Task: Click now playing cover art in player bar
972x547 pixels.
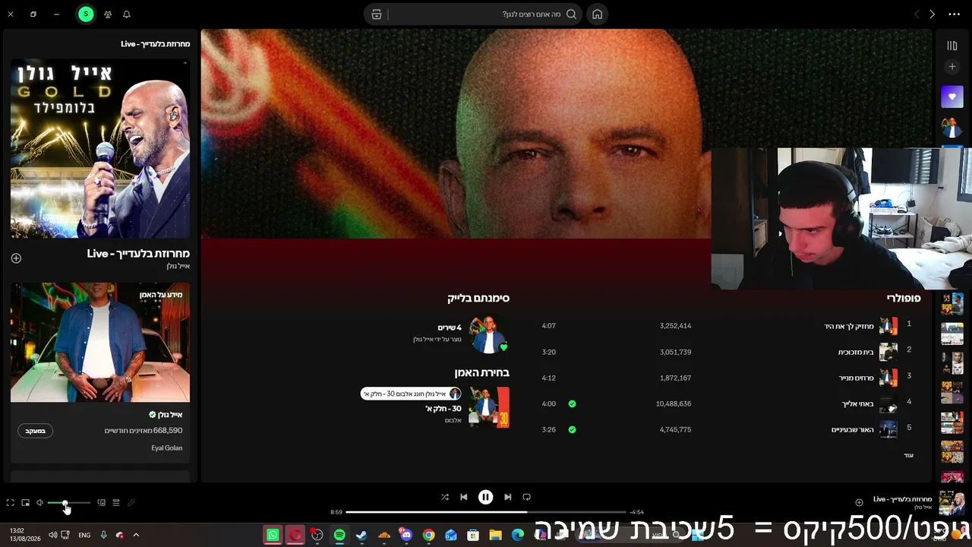Action: pyautogui.click(x=951, y=503)
